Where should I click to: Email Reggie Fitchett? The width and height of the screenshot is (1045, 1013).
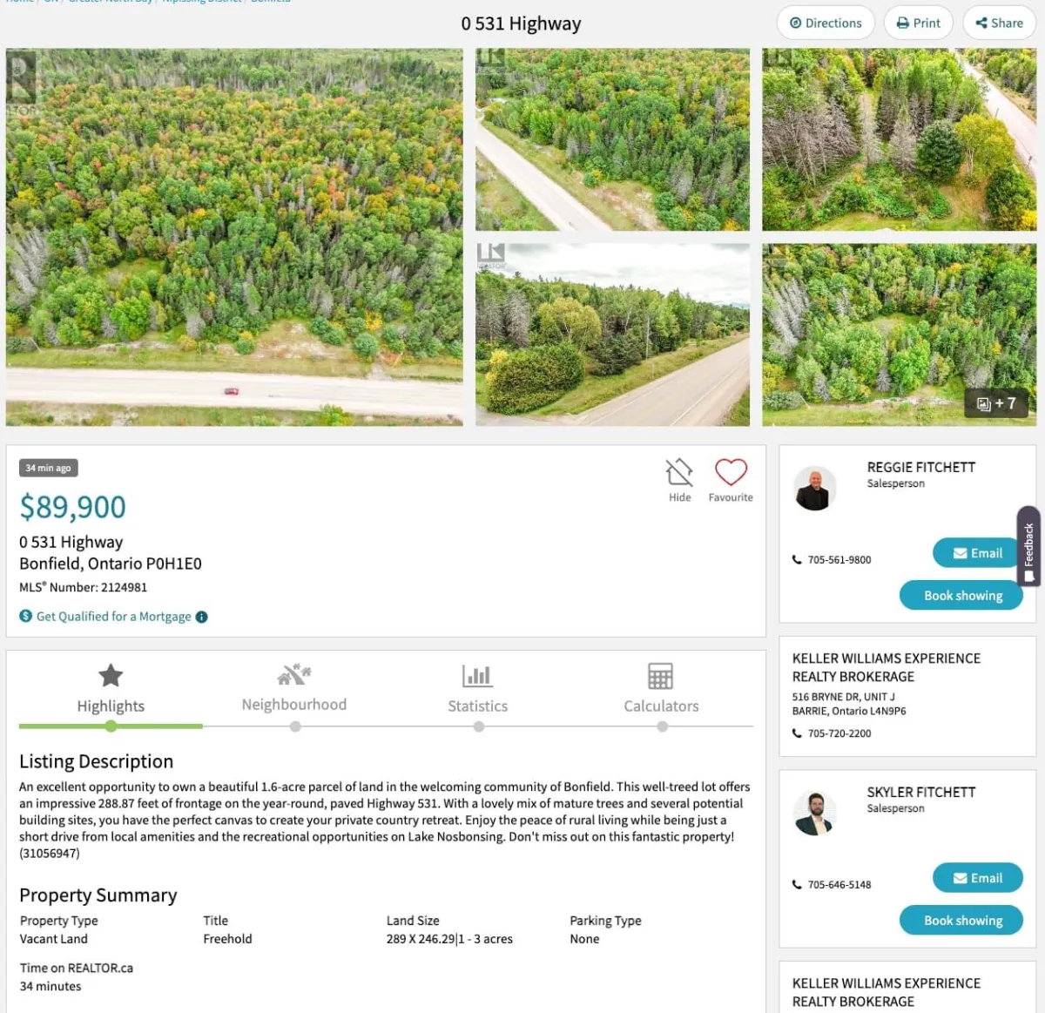[977, 553]
